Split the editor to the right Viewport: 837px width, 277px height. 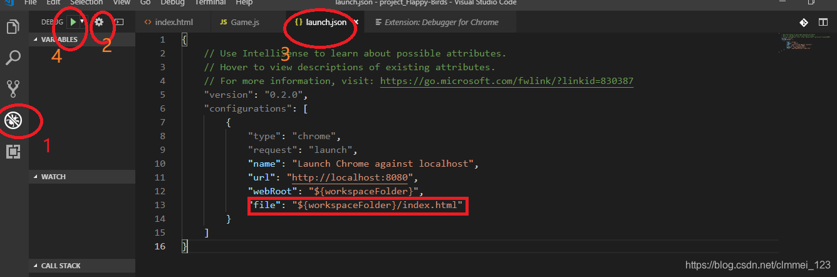(x=823, y=23)
